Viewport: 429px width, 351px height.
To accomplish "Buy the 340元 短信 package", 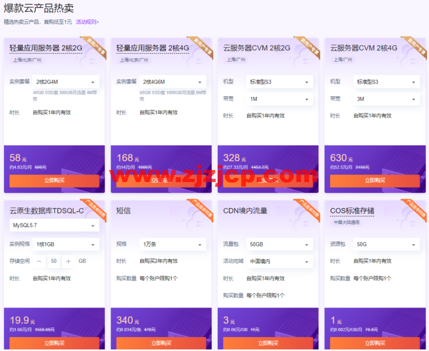I will (x=161, y=343).
